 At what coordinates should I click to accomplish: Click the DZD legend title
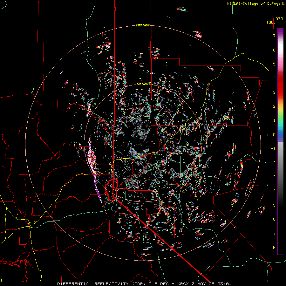(x=279, y=19)
